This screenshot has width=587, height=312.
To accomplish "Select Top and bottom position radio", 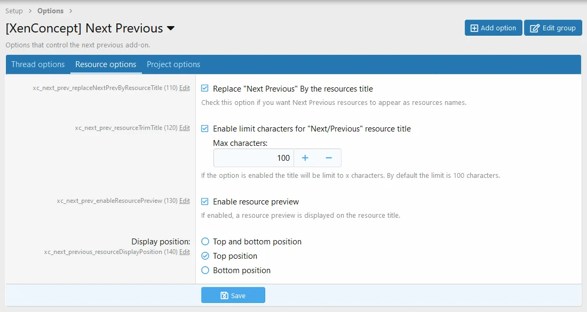I will (x=205, y=242).
